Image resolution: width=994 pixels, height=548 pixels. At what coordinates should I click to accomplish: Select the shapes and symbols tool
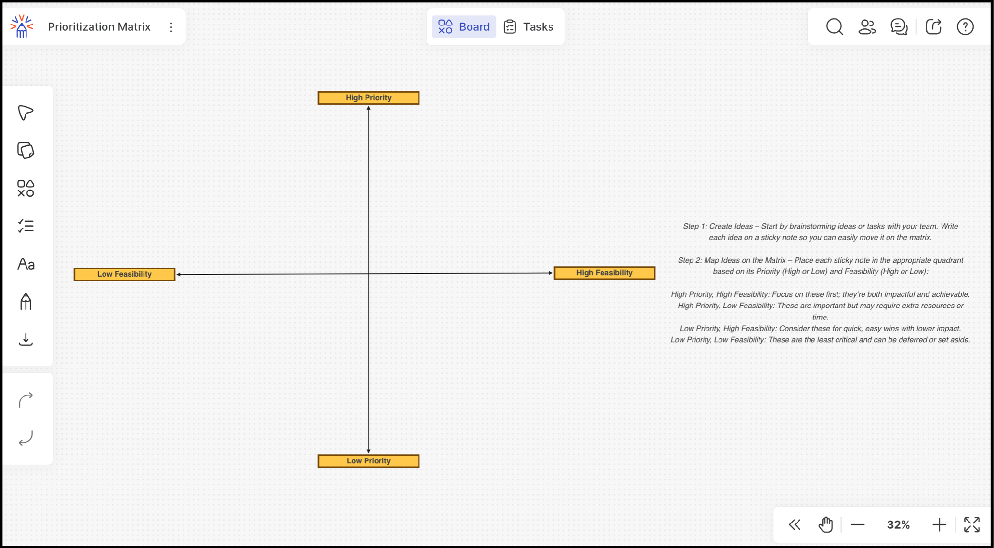pyautogui.click(x=26, y=188)
